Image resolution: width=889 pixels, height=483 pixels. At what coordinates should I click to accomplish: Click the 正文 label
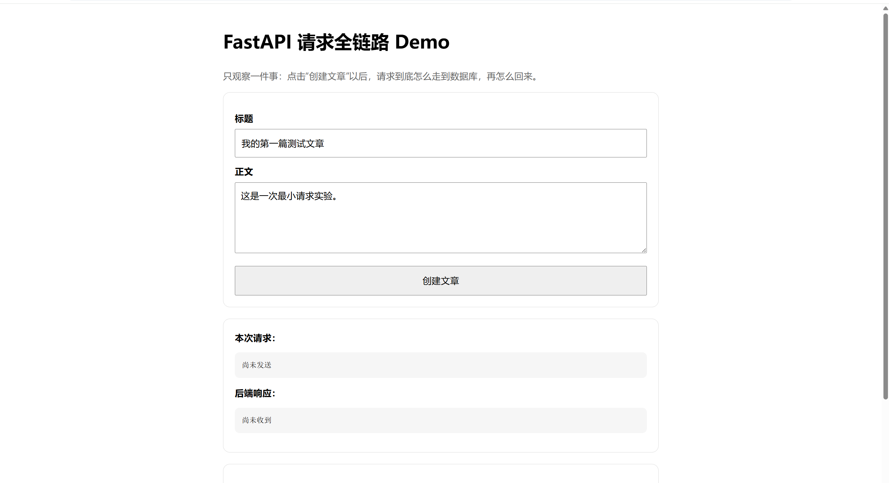click(244, 172)
